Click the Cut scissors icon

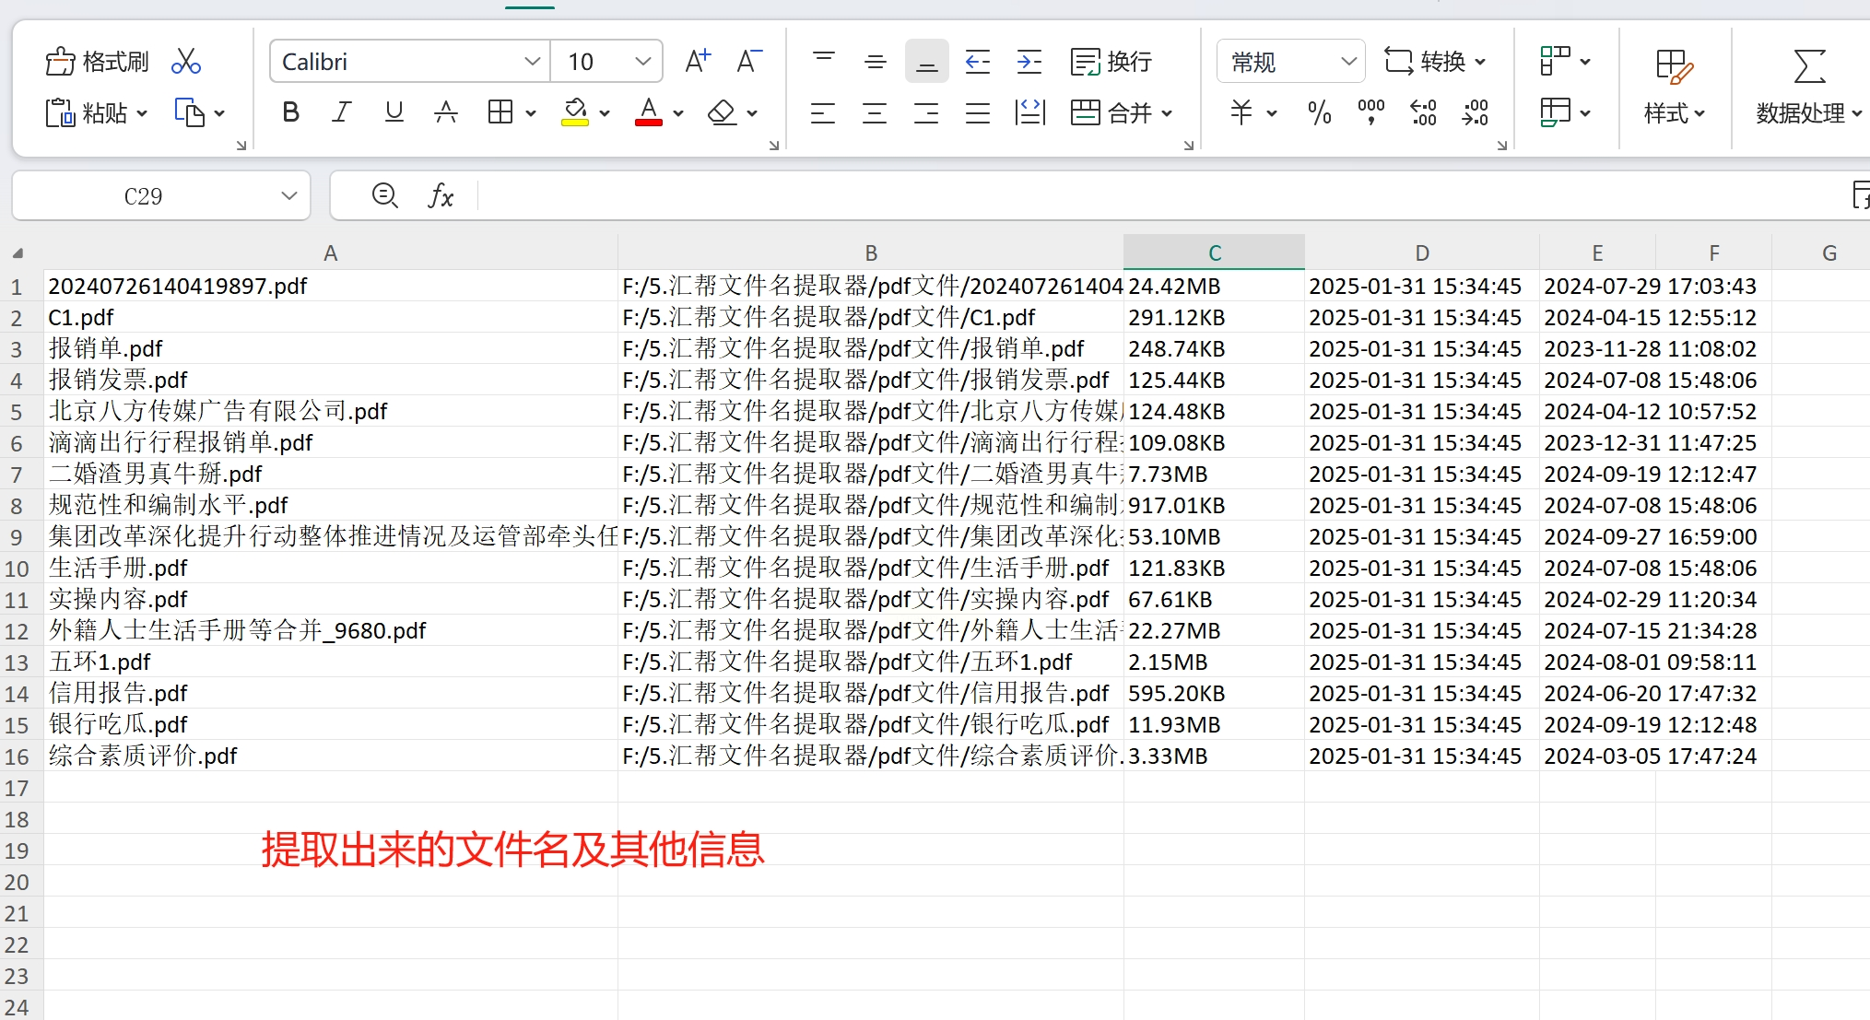pos(186,62)
